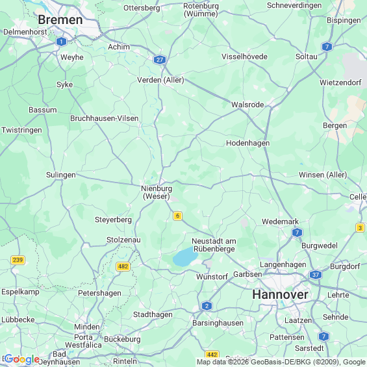Open the Google logo link

[22, 359]
